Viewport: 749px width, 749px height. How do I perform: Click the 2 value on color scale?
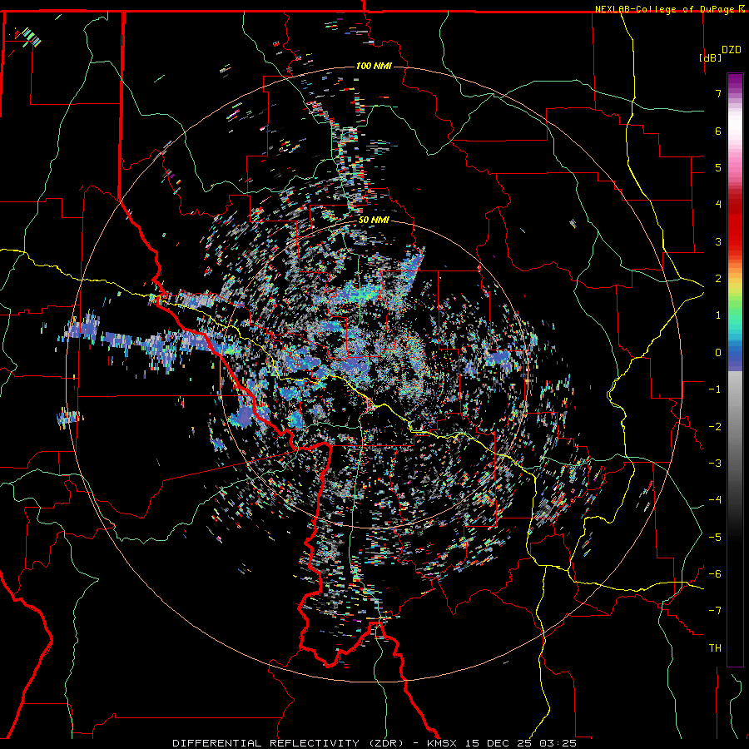[x=718, y=279]
